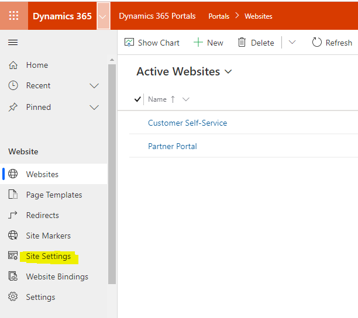Click the Page Templates icon
This screenshot has height=318, width=358.
click(x=13, y=194)
